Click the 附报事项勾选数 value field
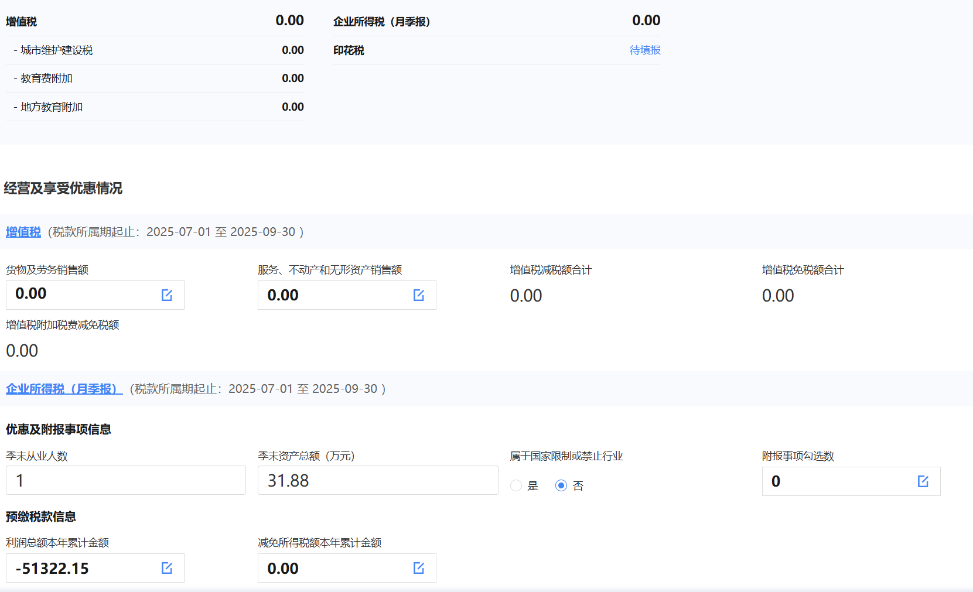Viewport: 973px width, 592px height. [838, 481]
